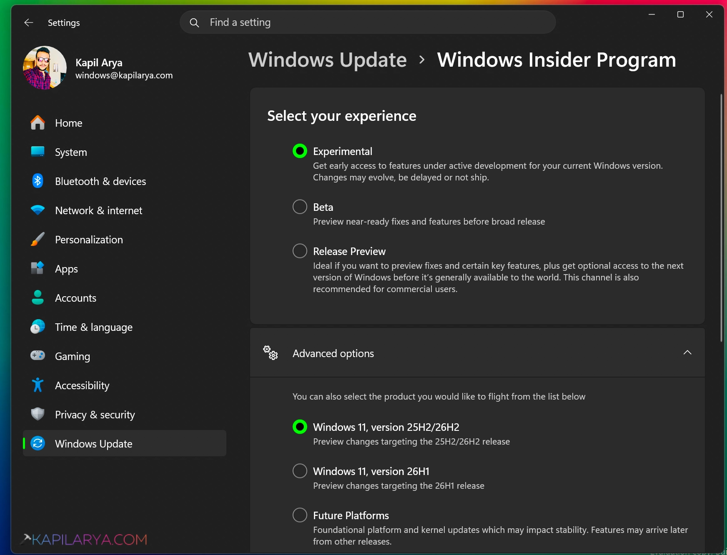
Task: Click the Network wifi icon
Action: pos(38,210)
